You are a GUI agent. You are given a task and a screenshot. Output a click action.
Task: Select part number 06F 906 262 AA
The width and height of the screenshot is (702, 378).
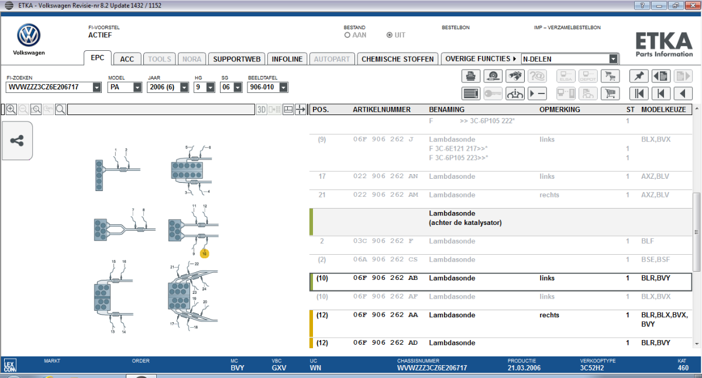click(x=384, y=315)
